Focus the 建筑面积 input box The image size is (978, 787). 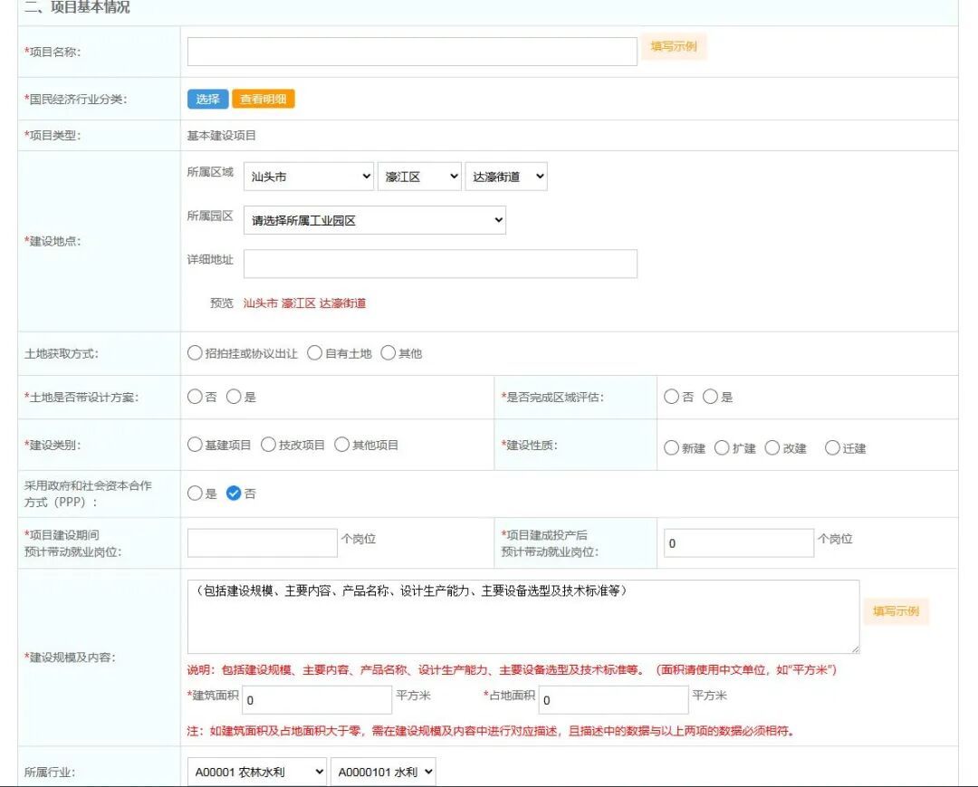point(316,700)
